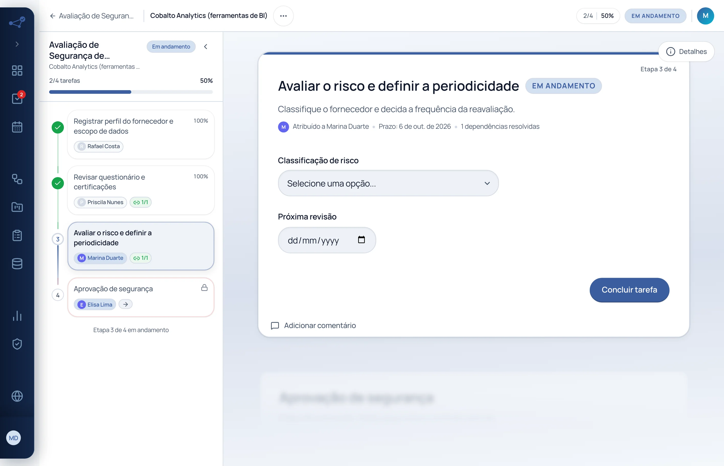This screenshot has width=724, height=466.
Task: Expand the sidebar with the chevron arrow
Action: tap(17, 44)
